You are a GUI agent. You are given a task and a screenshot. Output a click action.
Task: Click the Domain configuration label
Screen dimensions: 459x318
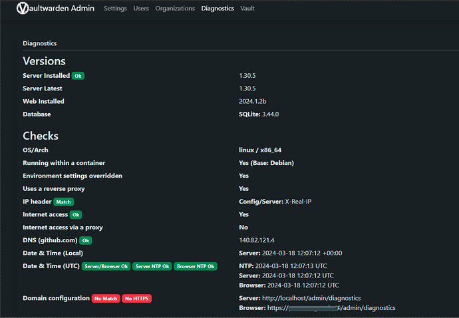click(x=56, y=298)
